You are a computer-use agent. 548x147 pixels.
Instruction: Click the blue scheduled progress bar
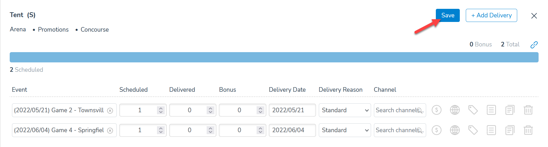click(274, 57)
